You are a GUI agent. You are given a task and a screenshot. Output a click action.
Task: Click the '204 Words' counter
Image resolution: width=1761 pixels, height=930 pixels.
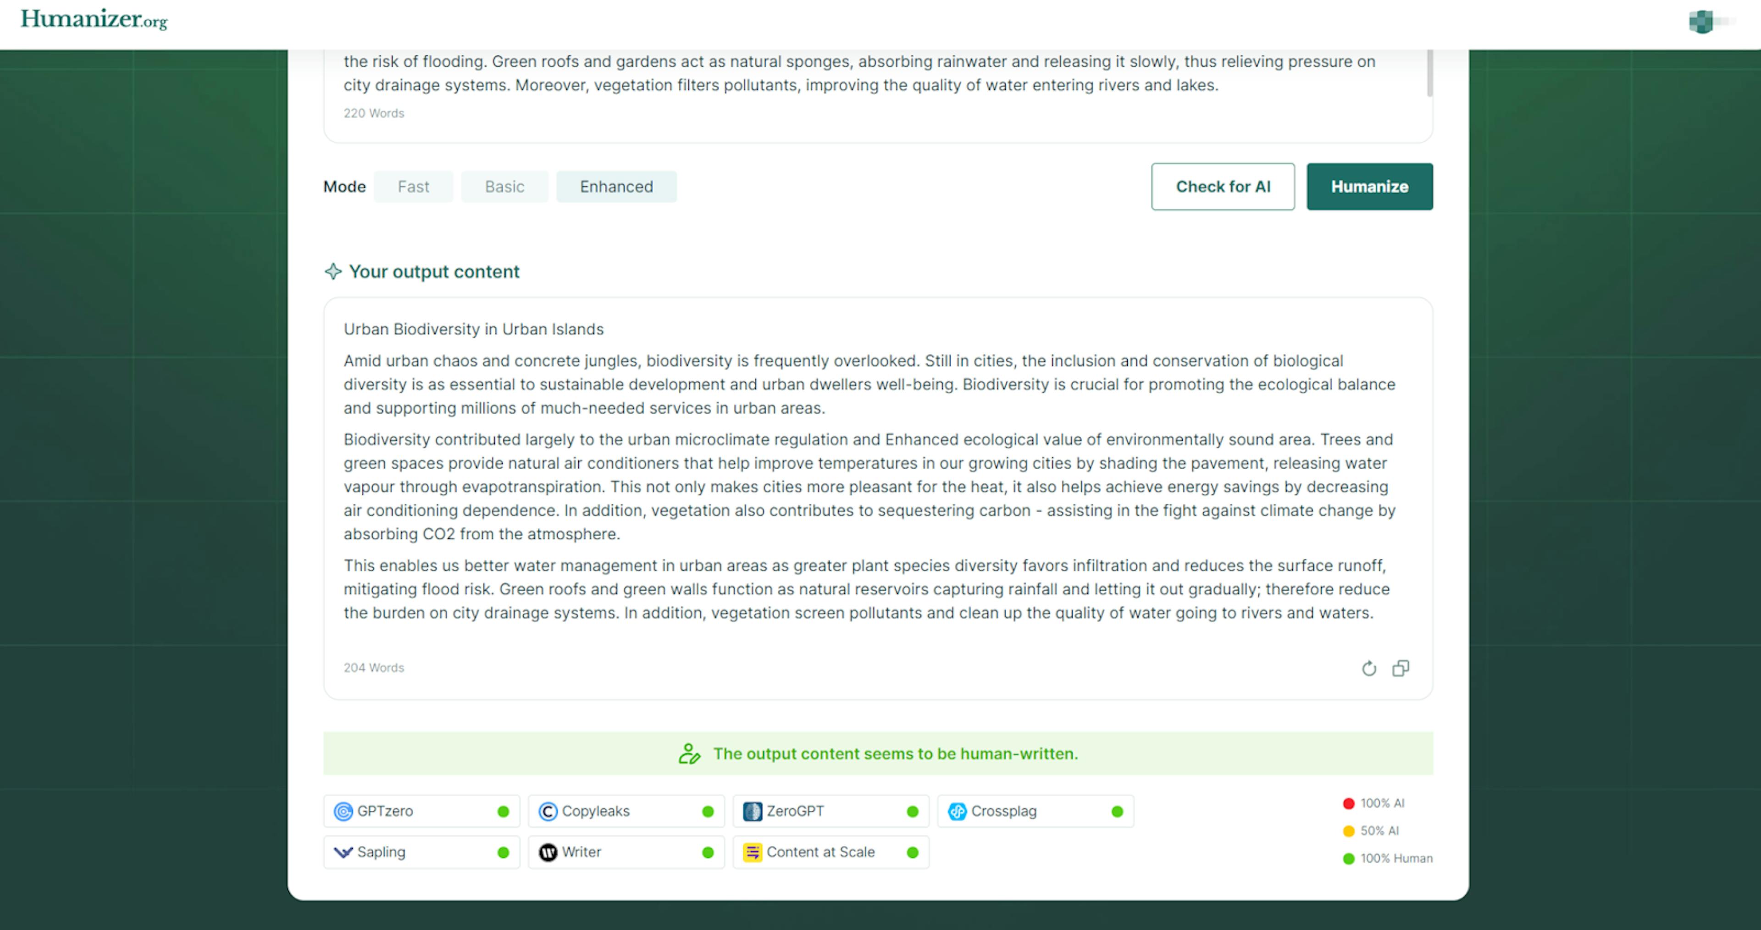point(373,668)
